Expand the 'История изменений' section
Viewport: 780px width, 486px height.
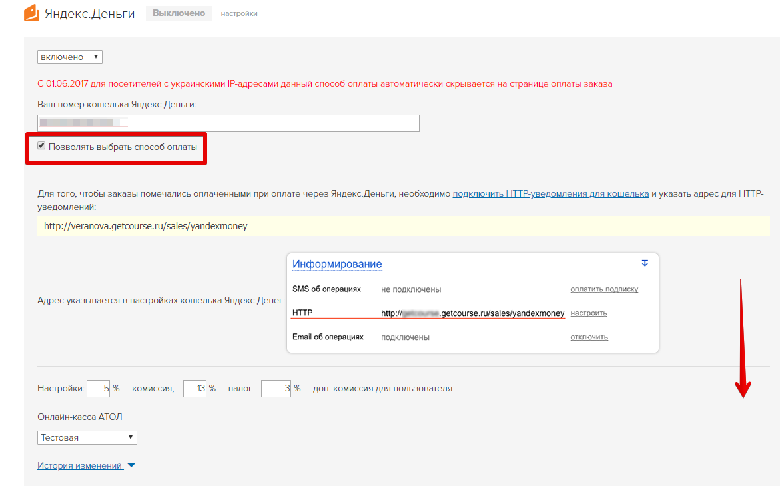tap(86, 465)
